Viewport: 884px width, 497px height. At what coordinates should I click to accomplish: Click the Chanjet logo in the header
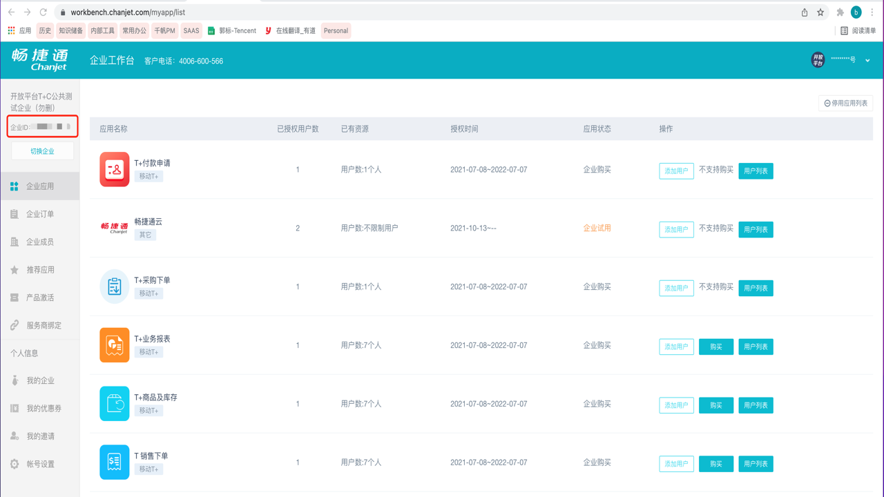(x=40, y=59)
